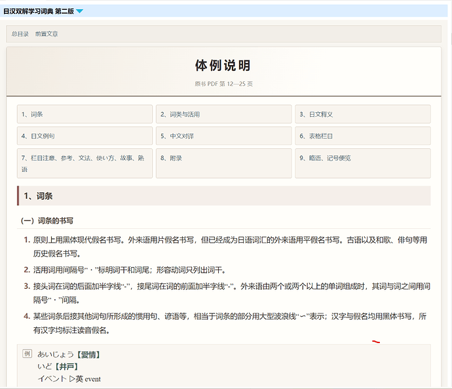
Task: Click the 1、词条 section heading
Action: 223,196
